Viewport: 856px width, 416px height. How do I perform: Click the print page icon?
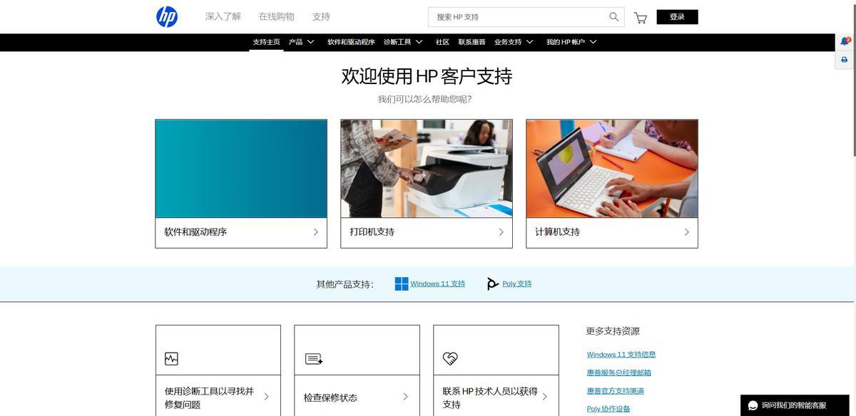[x=845, y=60]
